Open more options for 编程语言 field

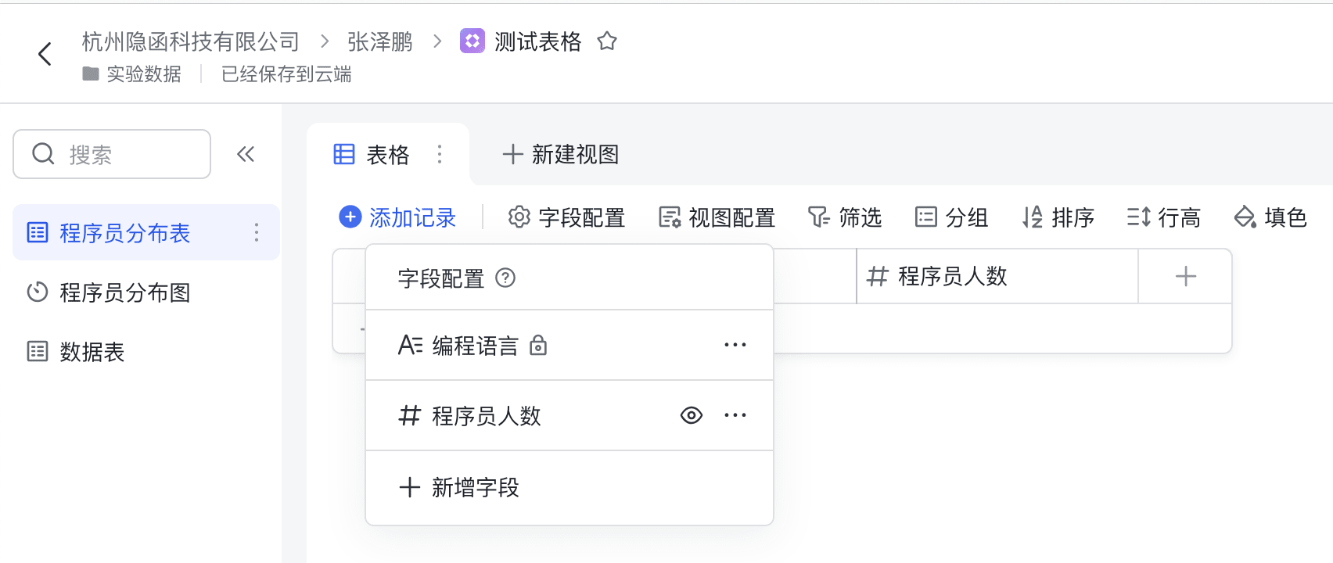click(x=735, y=345)
